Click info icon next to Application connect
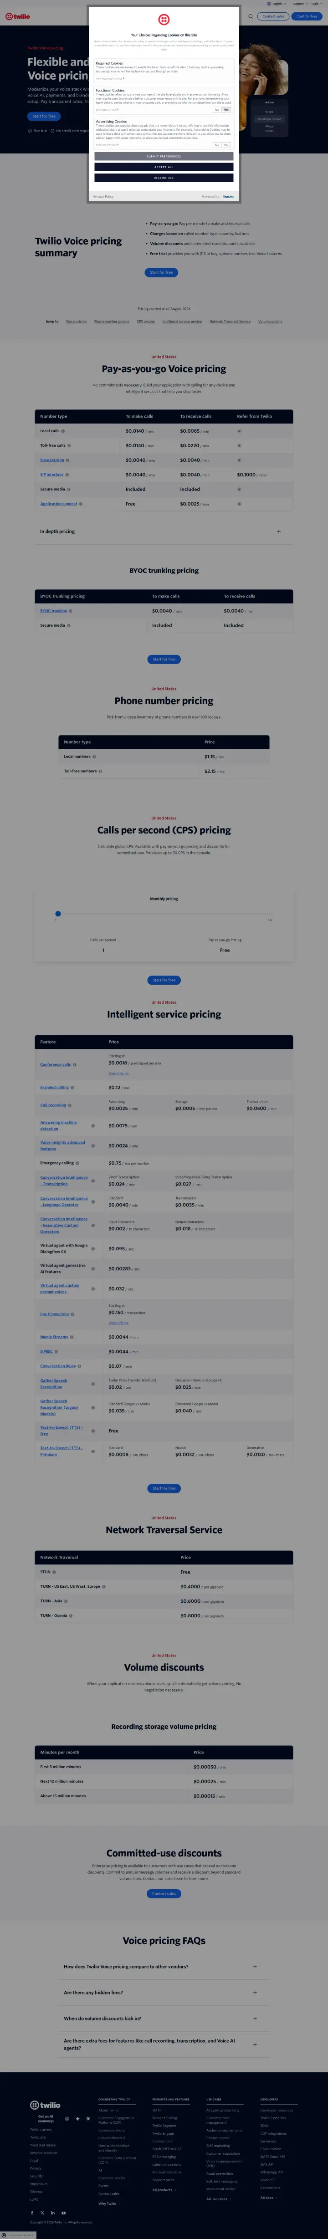Viewport: 328px width, 2239px height. [82, 504]
